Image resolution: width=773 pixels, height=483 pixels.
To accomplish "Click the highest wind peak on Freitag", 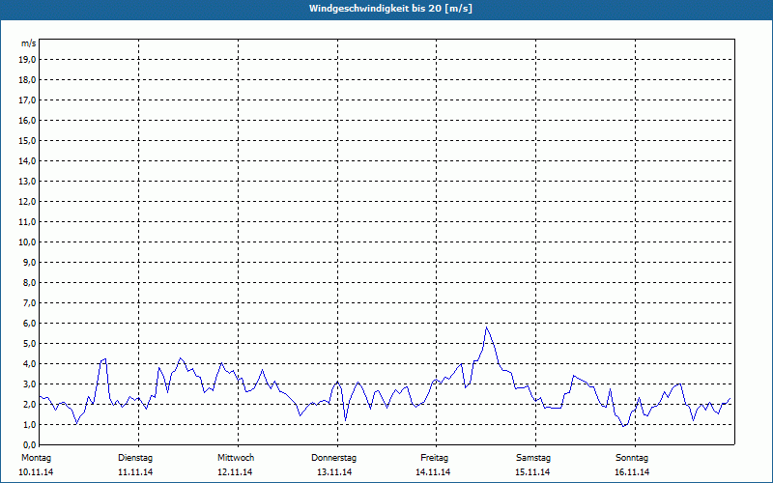I will [x=486, y=327].
